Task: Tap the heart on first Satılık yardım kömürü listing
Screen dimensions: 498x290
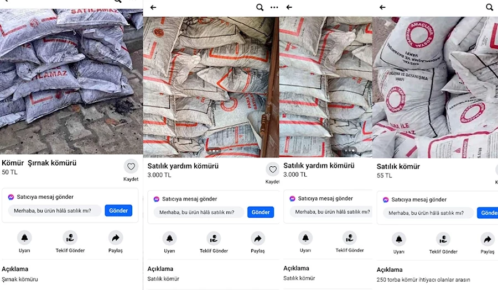Action: tap(272, 170)
